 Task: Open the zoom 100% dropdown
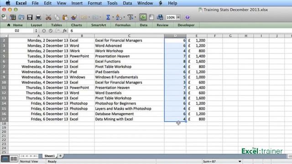point(178,17)
